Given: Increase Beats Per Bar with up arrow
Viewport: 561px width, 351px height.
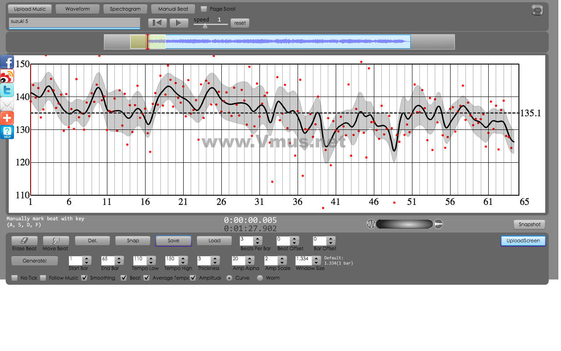Looking at the screenshot, I should point(258,239).
